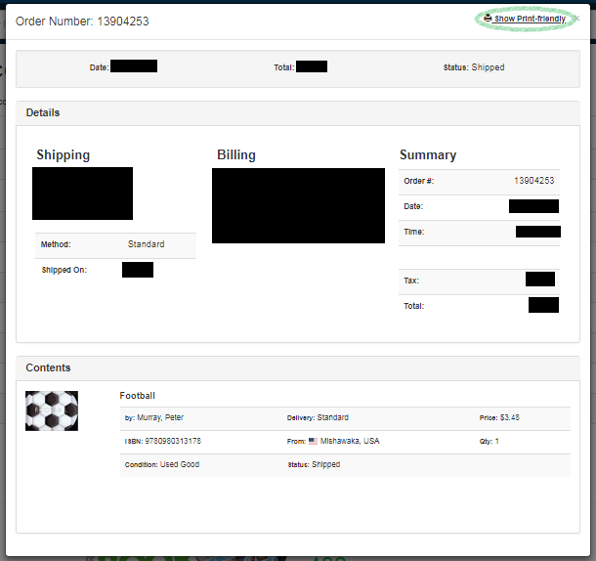This screenshot has width=596, height=561.
Task: Click the item Status: Shipped text
Action: (314, 464)
